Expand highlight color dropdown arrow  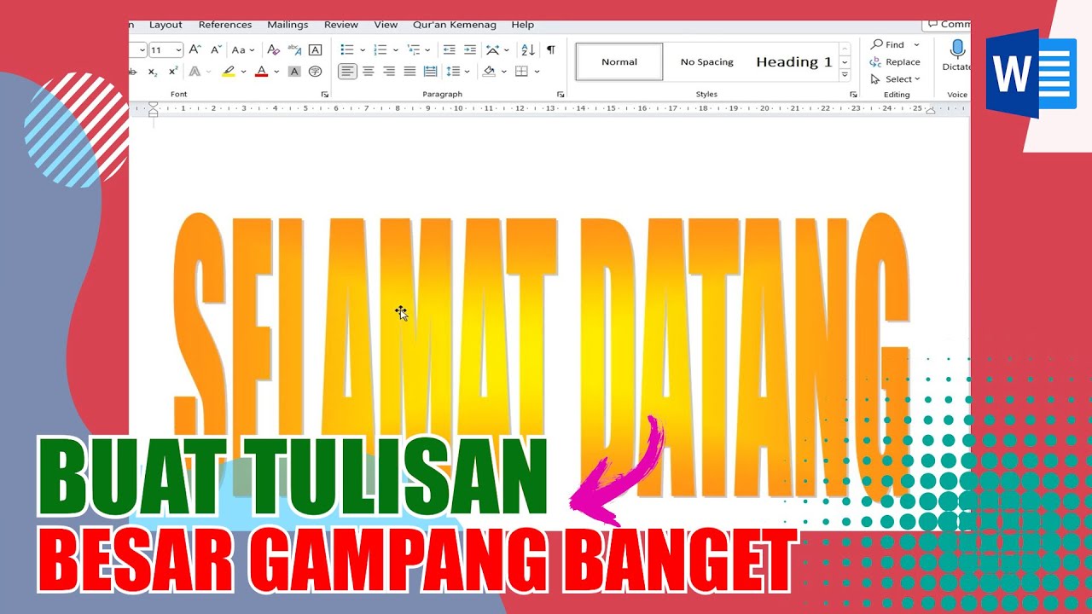pyautogui.click(x=243, y=72)
